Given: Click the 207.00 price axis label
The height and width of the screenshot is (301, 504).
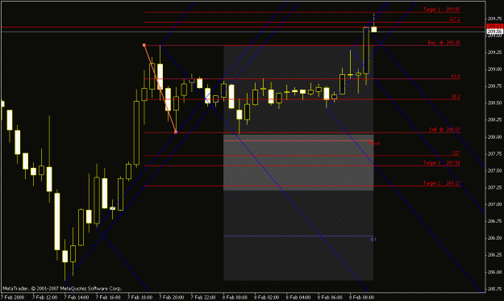Looking at the screenshot, I should pos(495,204).
